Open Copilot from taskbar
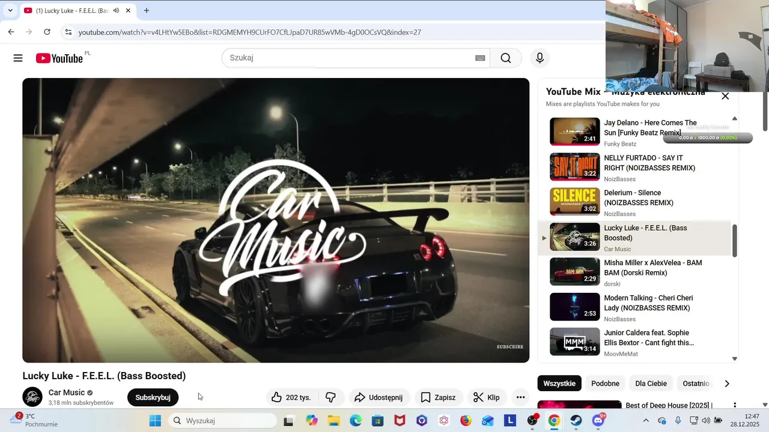This screenshot has width=769, height=432. [311, 421]
